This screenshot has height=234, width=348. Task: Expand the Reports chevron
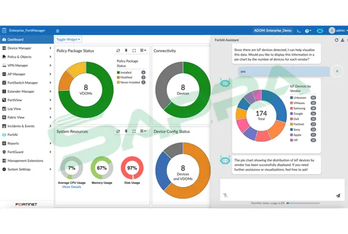click(50, 143)
